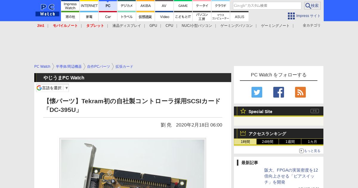Open the AV tab
This screenshot has height=188, width=358.
click(x=164, y=5)
